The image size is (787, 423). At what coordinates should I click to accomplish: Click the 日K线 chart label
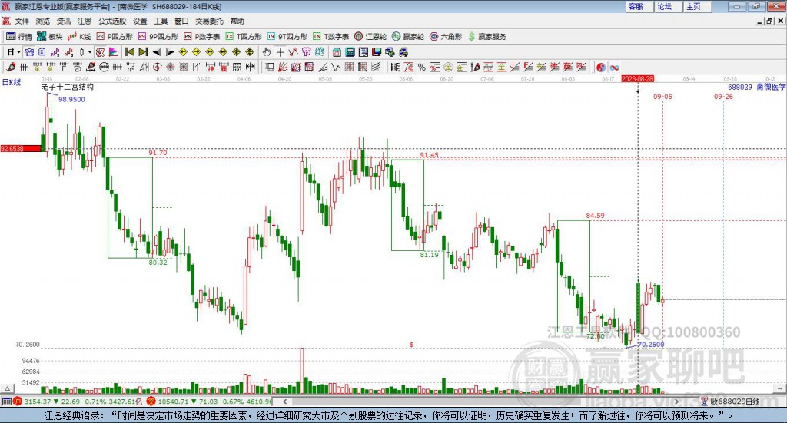click(x=12, y=82)
